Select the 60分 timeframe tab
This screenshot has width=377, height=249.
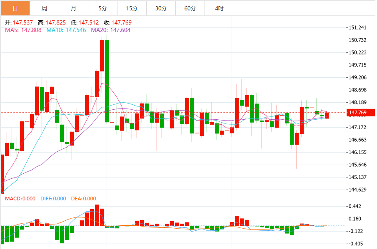190,8
